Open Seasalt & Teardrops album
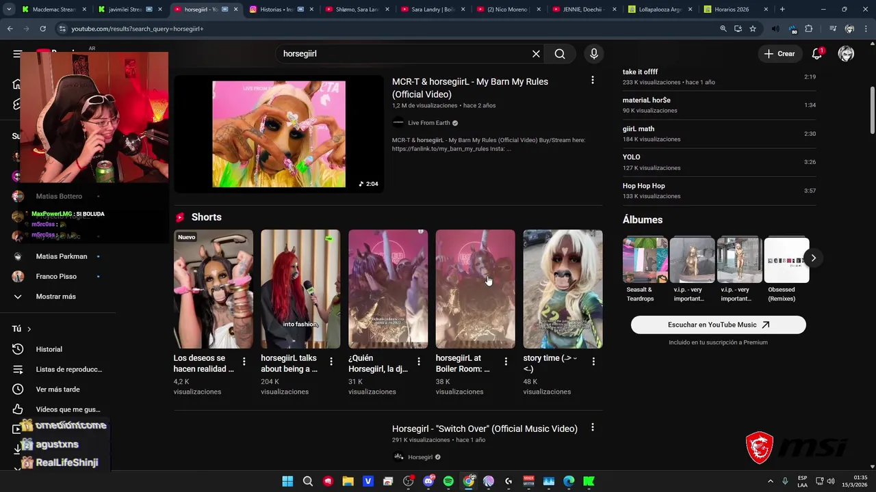The height and width of the screenshot is (492, 876). tap(645, 270)
